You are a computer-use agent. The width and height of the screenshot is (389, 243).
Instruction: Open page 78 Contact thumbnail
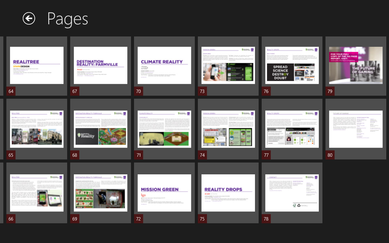point(292,193)
